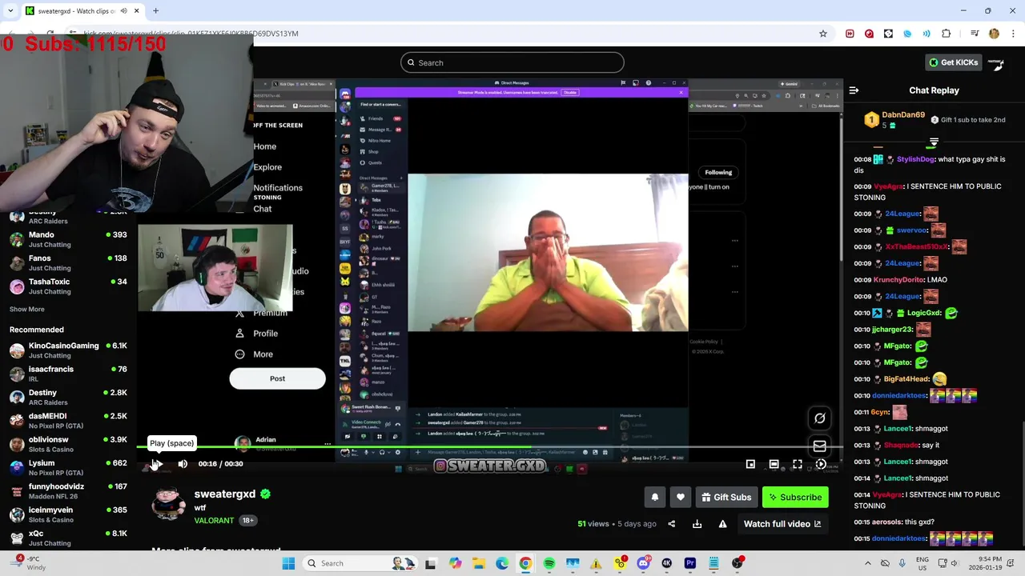Open the user profile avatar on Kick header

pyautogui.click(x=996, y=62)
